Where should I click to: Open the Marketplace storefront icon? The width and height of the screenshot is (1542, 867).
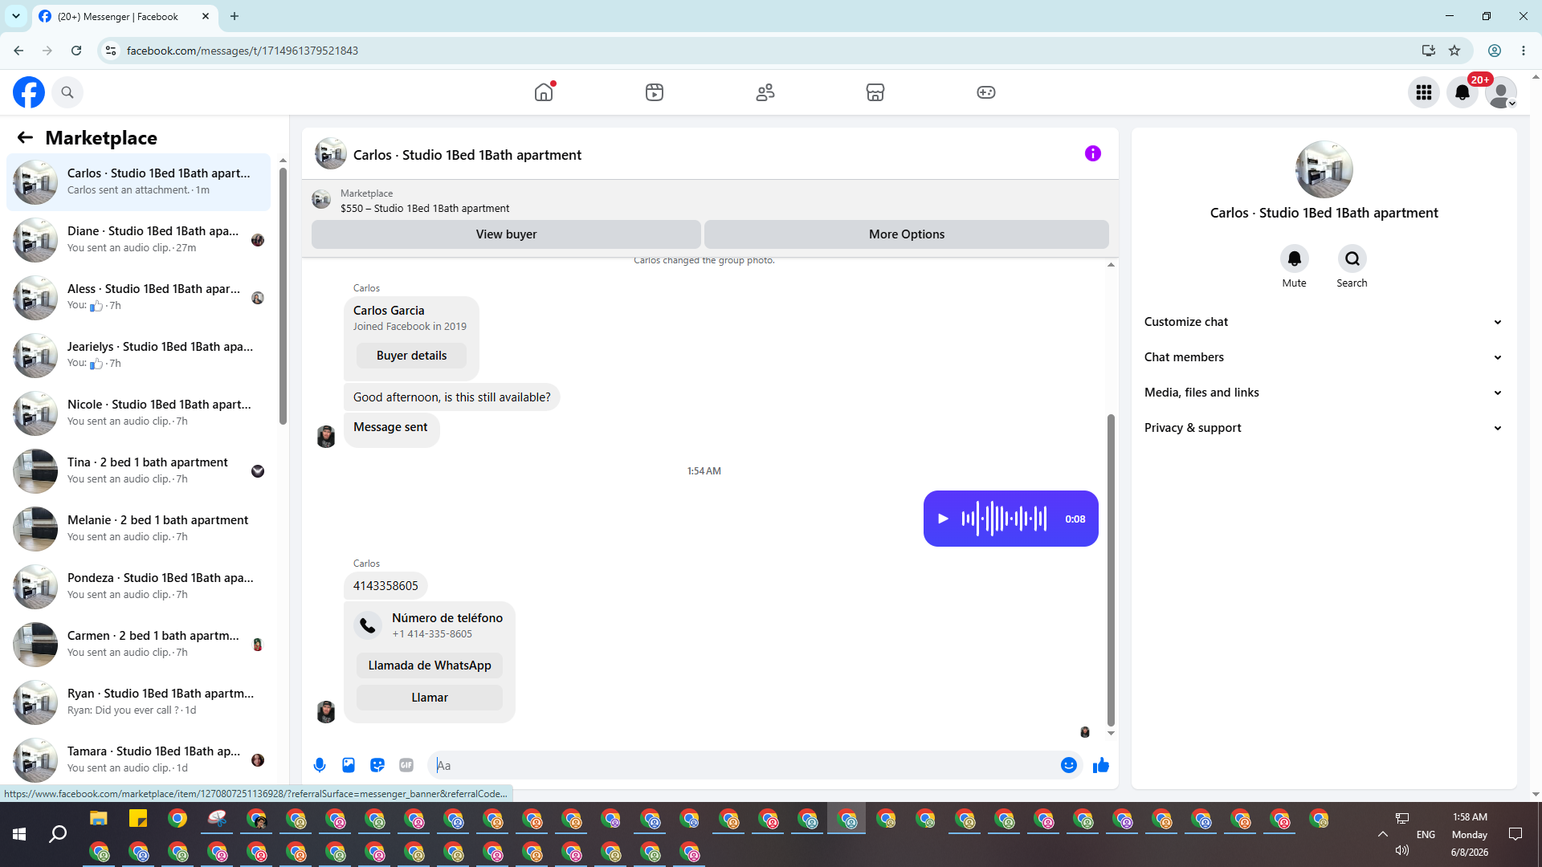coord(875,92)
